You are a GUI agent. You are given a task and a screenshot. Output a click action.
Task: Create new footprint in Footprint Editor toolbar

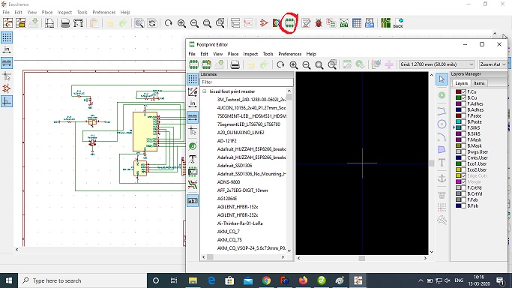click(x=193, y=64)
